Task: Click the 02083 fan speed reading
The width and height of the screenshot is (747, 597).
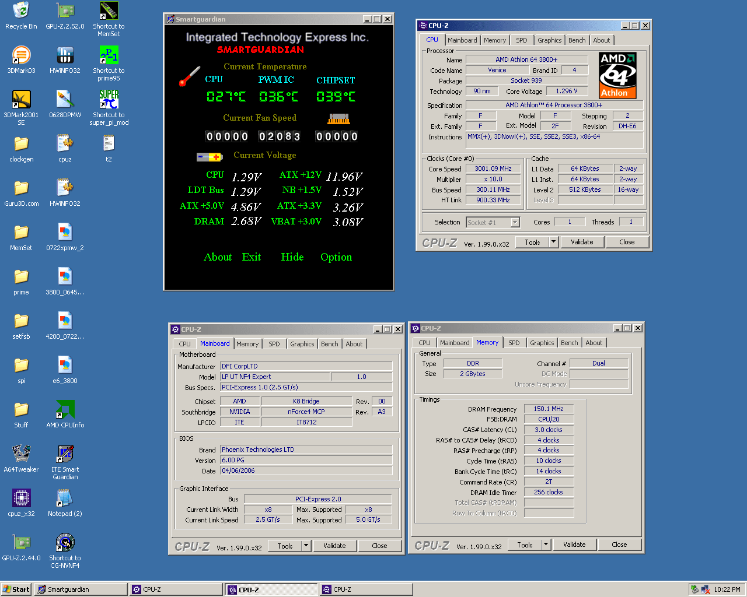Action: [x=280, y=136]
